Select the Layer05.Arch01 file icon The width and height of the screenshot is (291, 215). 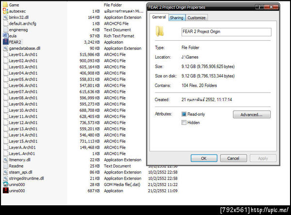point(5,79)
